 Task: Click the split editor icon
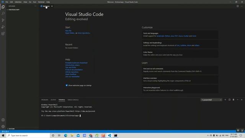pos(237,6)
